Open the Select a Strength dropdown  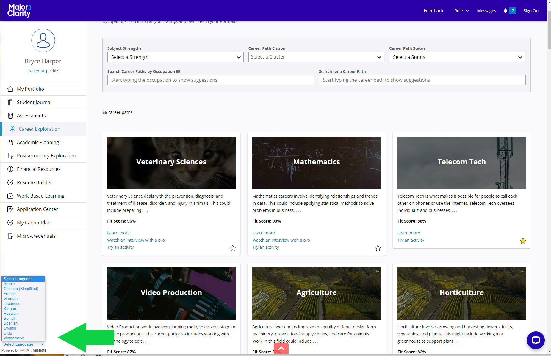(x=175, y=57)
